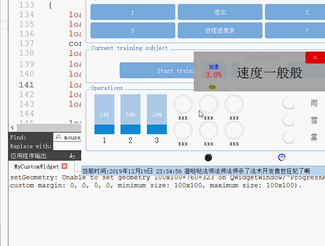This screenshot has height=246, width=325.
Task: Click the globe compass icon at the bottom
Action: (x=282, y=157)
